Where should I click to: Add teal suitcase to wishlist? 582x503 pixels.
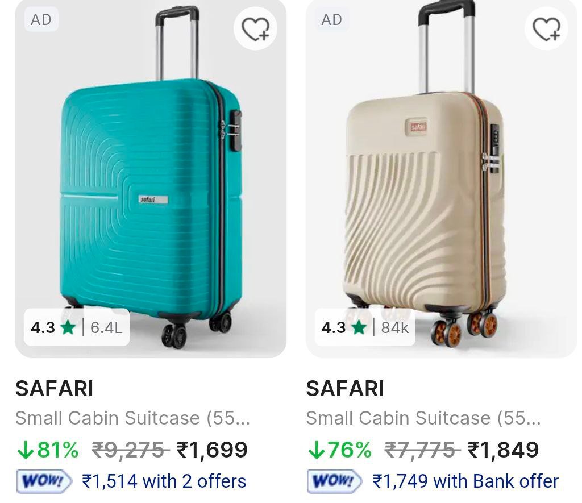point(255,28)
